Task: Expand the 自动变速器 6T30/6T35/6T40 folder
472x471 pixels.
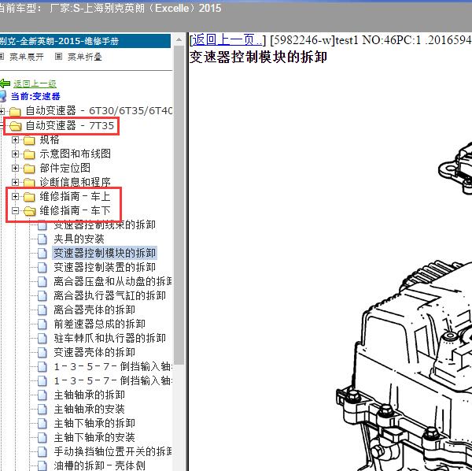Action: pyautogui.click(x=2, y=111)
